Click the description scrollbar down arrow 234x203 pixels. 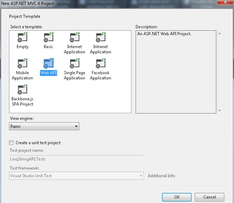pyautogui.click(x=219, y=111)
